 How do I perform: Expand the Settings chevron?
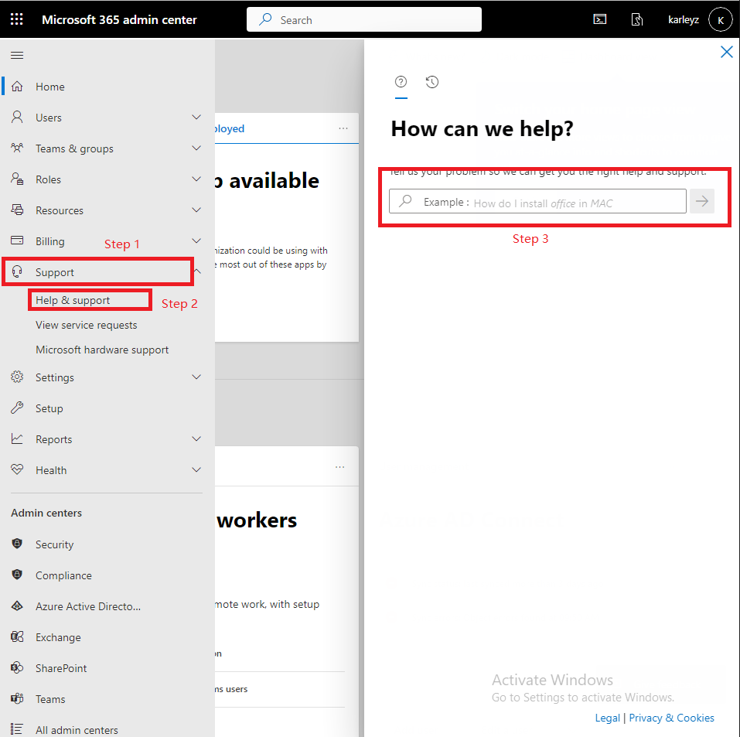click(x=196, y=377)
